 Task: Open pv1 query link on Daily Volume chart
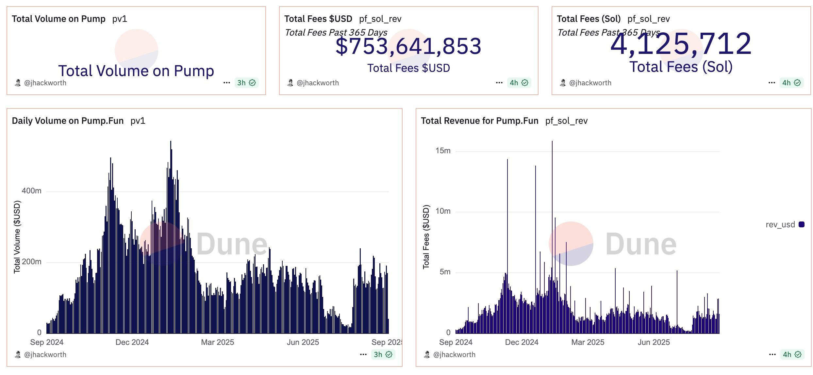point(138,121)
